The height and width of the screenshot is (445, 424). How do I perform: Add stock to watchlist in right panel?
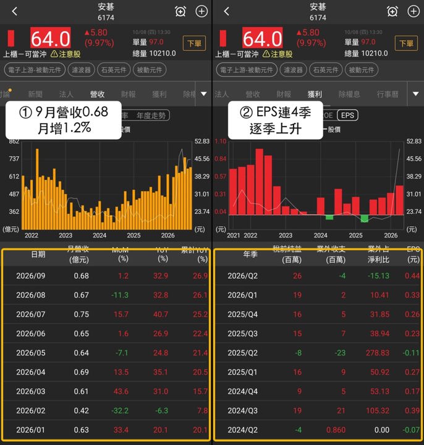(413, 11)
